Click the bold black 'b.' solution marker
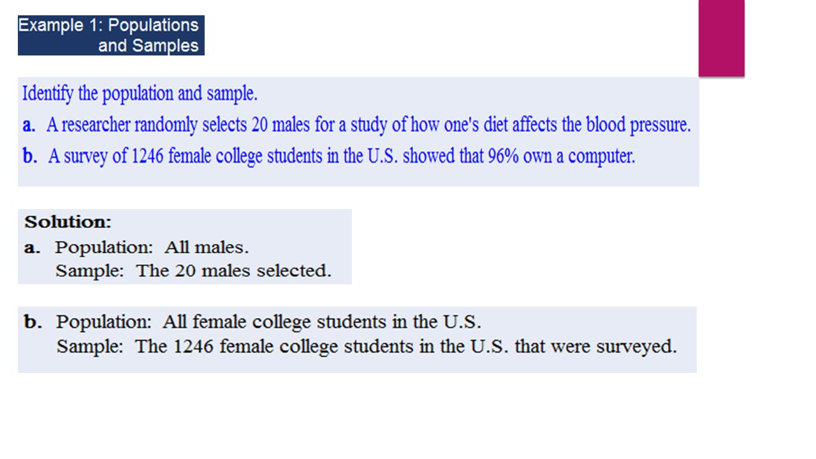 click(x=33, y=322)
